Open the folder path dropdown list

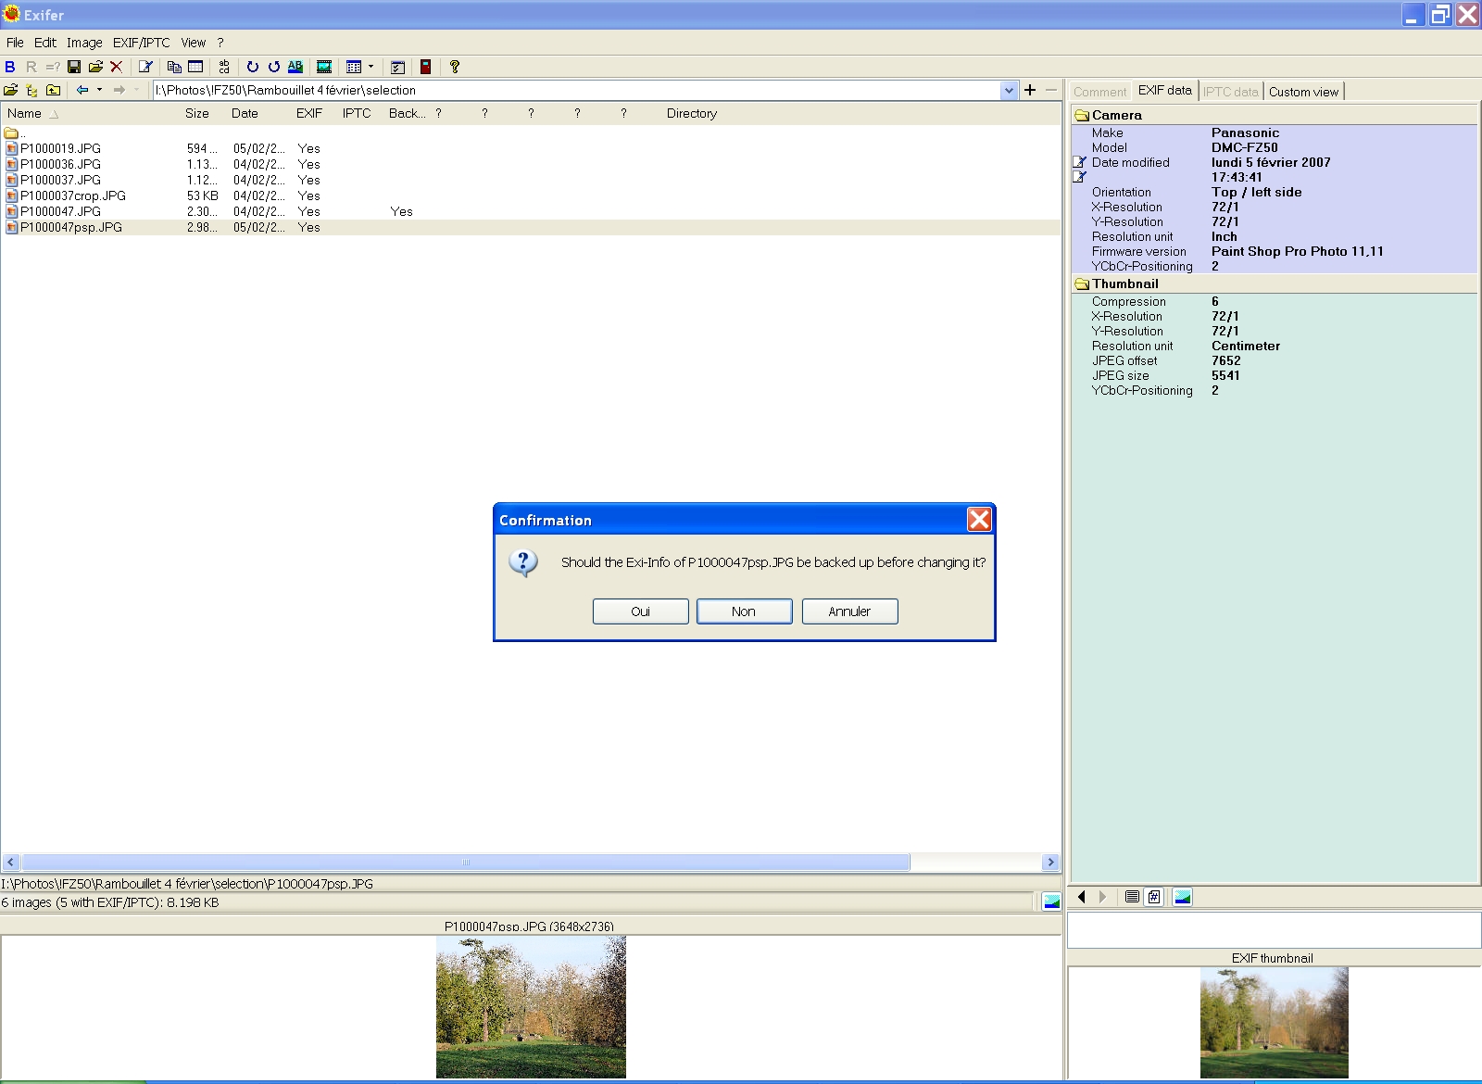[x=1009, y=90]
